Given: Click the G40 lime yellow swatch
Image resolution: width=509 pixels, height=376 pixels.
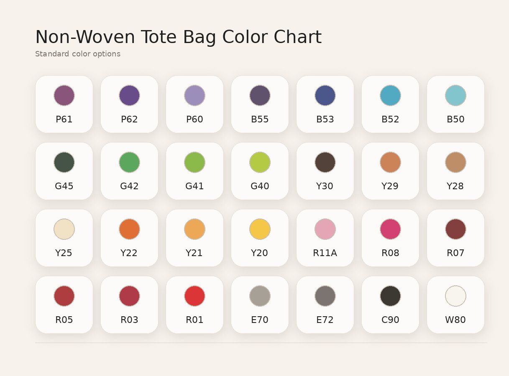Looking at the screenshot, I should [260, 162].
